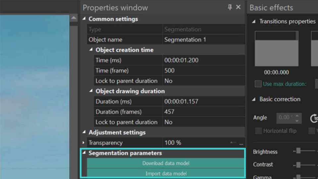Collapse Segmentation parameters section
This screenshot has width=318, height=179.
(84, 152)
